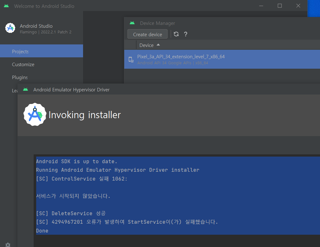The image size is (320, 247).
Task: Click Android icon in Device Manager title
Action: click(132, 23)
